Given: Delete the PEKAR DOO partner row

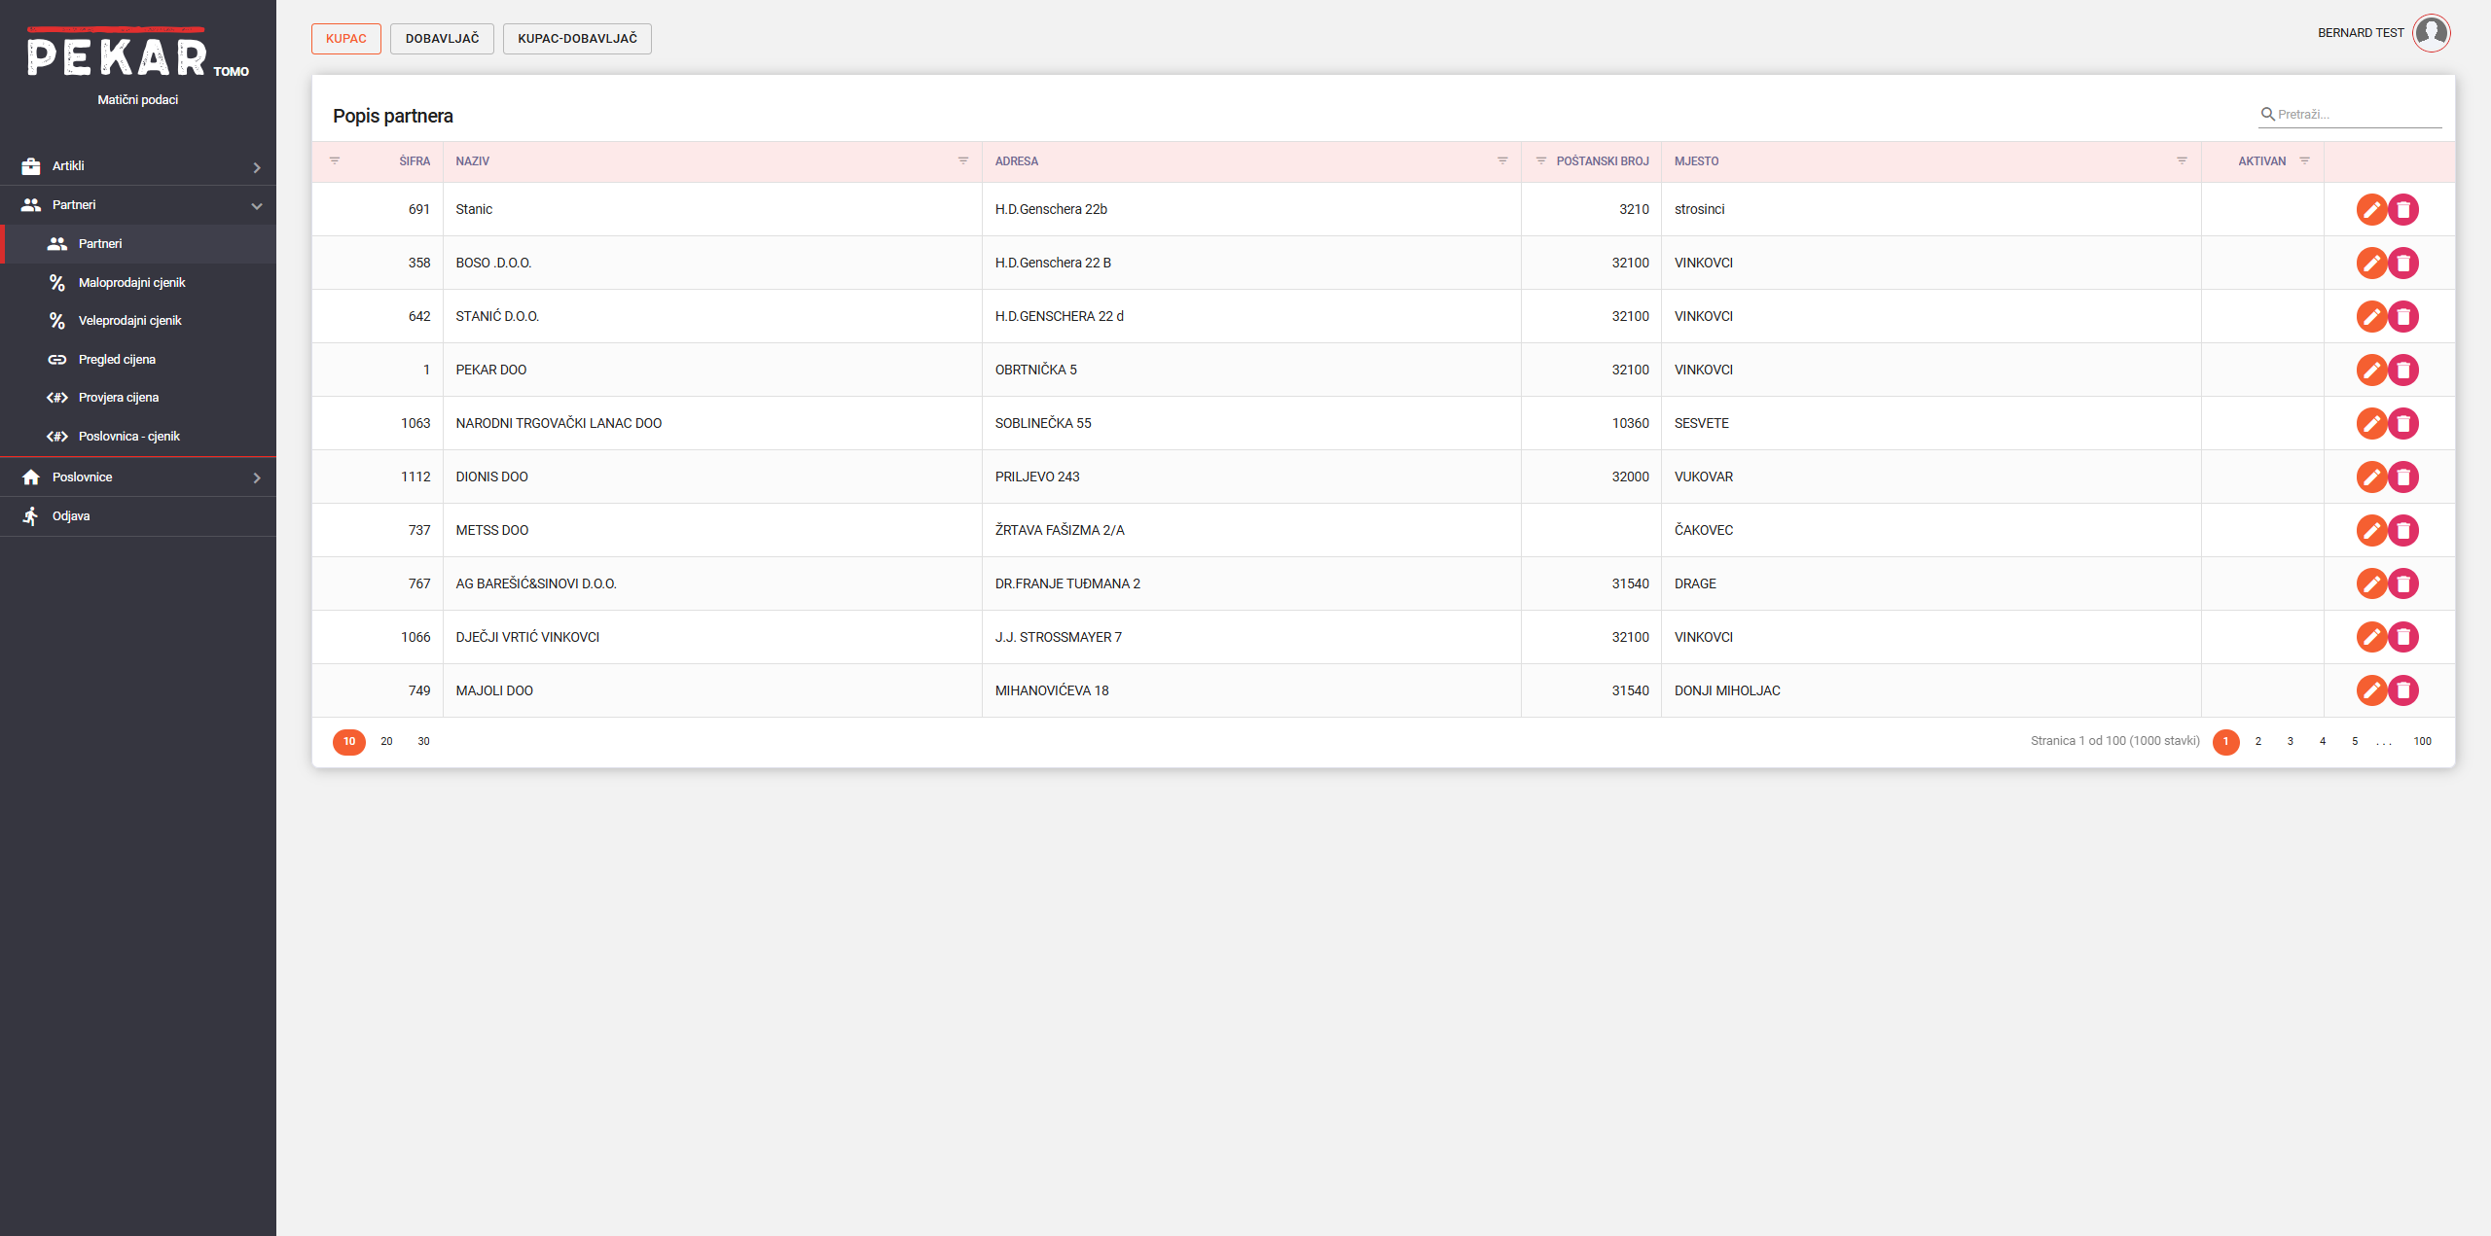Looking at the screenshot, I should point(2403,370).
